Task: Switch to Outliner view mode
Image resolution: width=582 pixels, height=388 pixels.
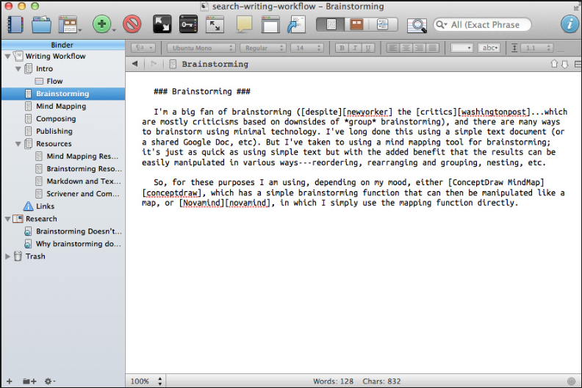Action: (x=382, y=24)
